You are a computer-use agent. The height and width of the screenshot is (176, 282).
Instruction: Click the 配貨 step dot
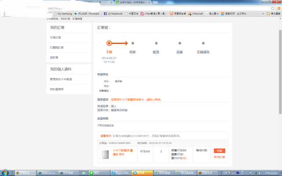click(x=156, y=43)
